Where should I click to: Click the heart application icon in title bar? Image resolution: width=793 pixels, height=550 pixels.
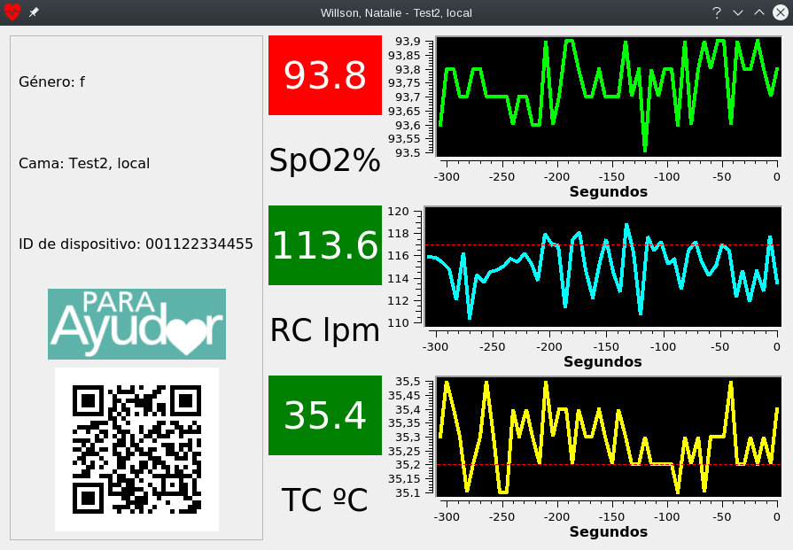pos(12,12)
